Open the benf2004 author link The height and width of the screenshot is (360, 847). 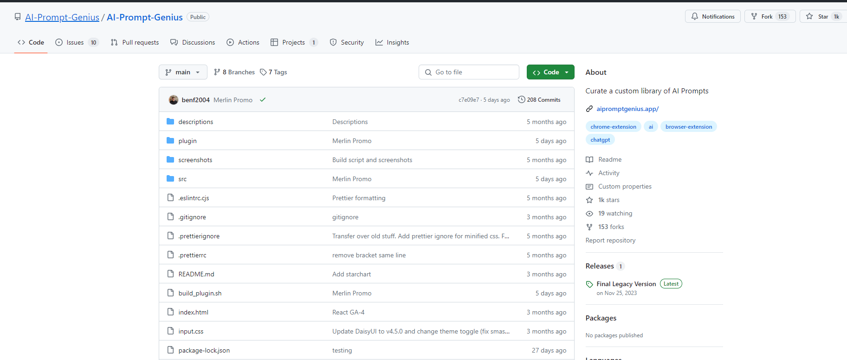tap(196, 100)
